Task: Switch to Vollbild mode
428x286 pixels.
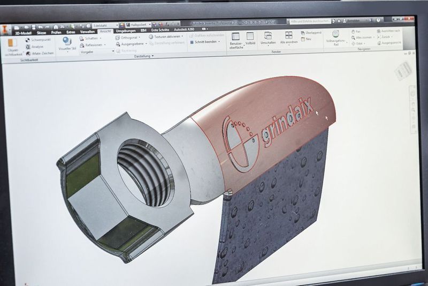Action: click(x=250, y=39)
